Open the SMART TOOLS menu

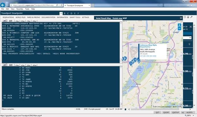tap(75, 17)
